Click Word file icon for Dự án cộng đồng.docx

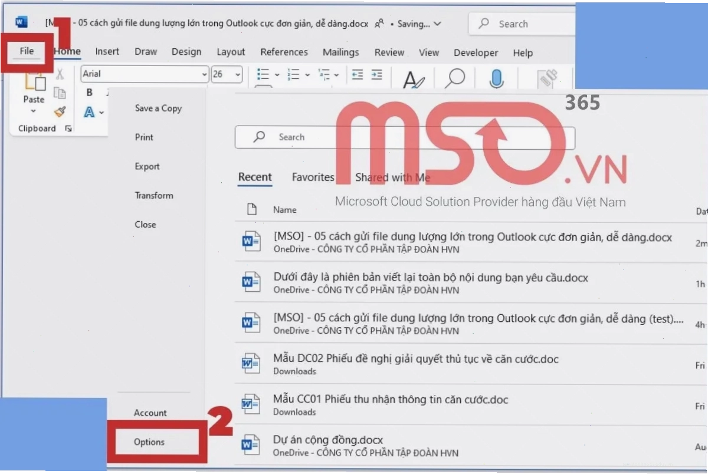tap(251, 445)
